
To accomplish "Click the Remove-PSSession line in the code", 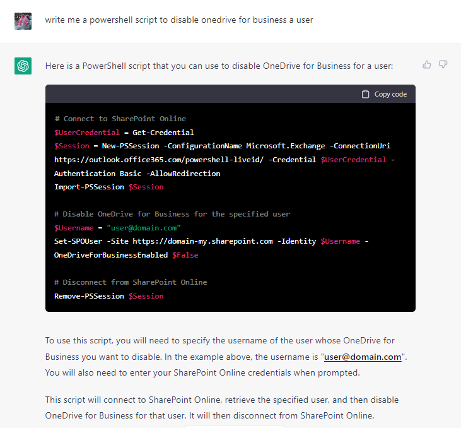I will (108, 296).
